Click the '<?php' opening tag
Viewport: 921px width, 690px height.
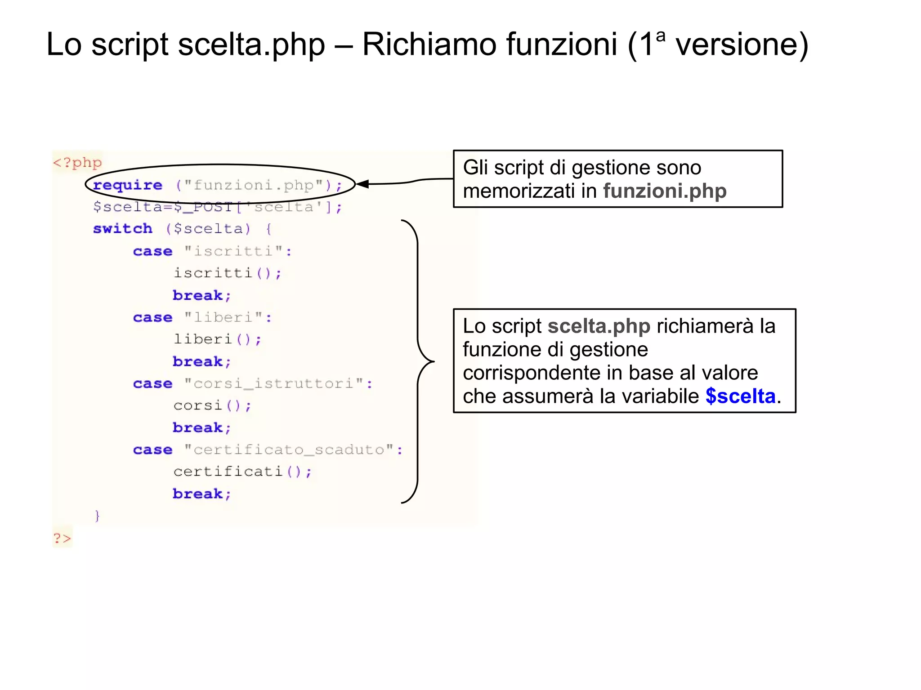pos(77,162)
